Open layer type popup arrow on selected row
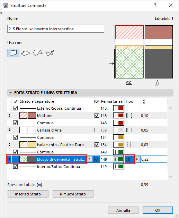Screen dimensions: 179x218 tap(137, 159)
